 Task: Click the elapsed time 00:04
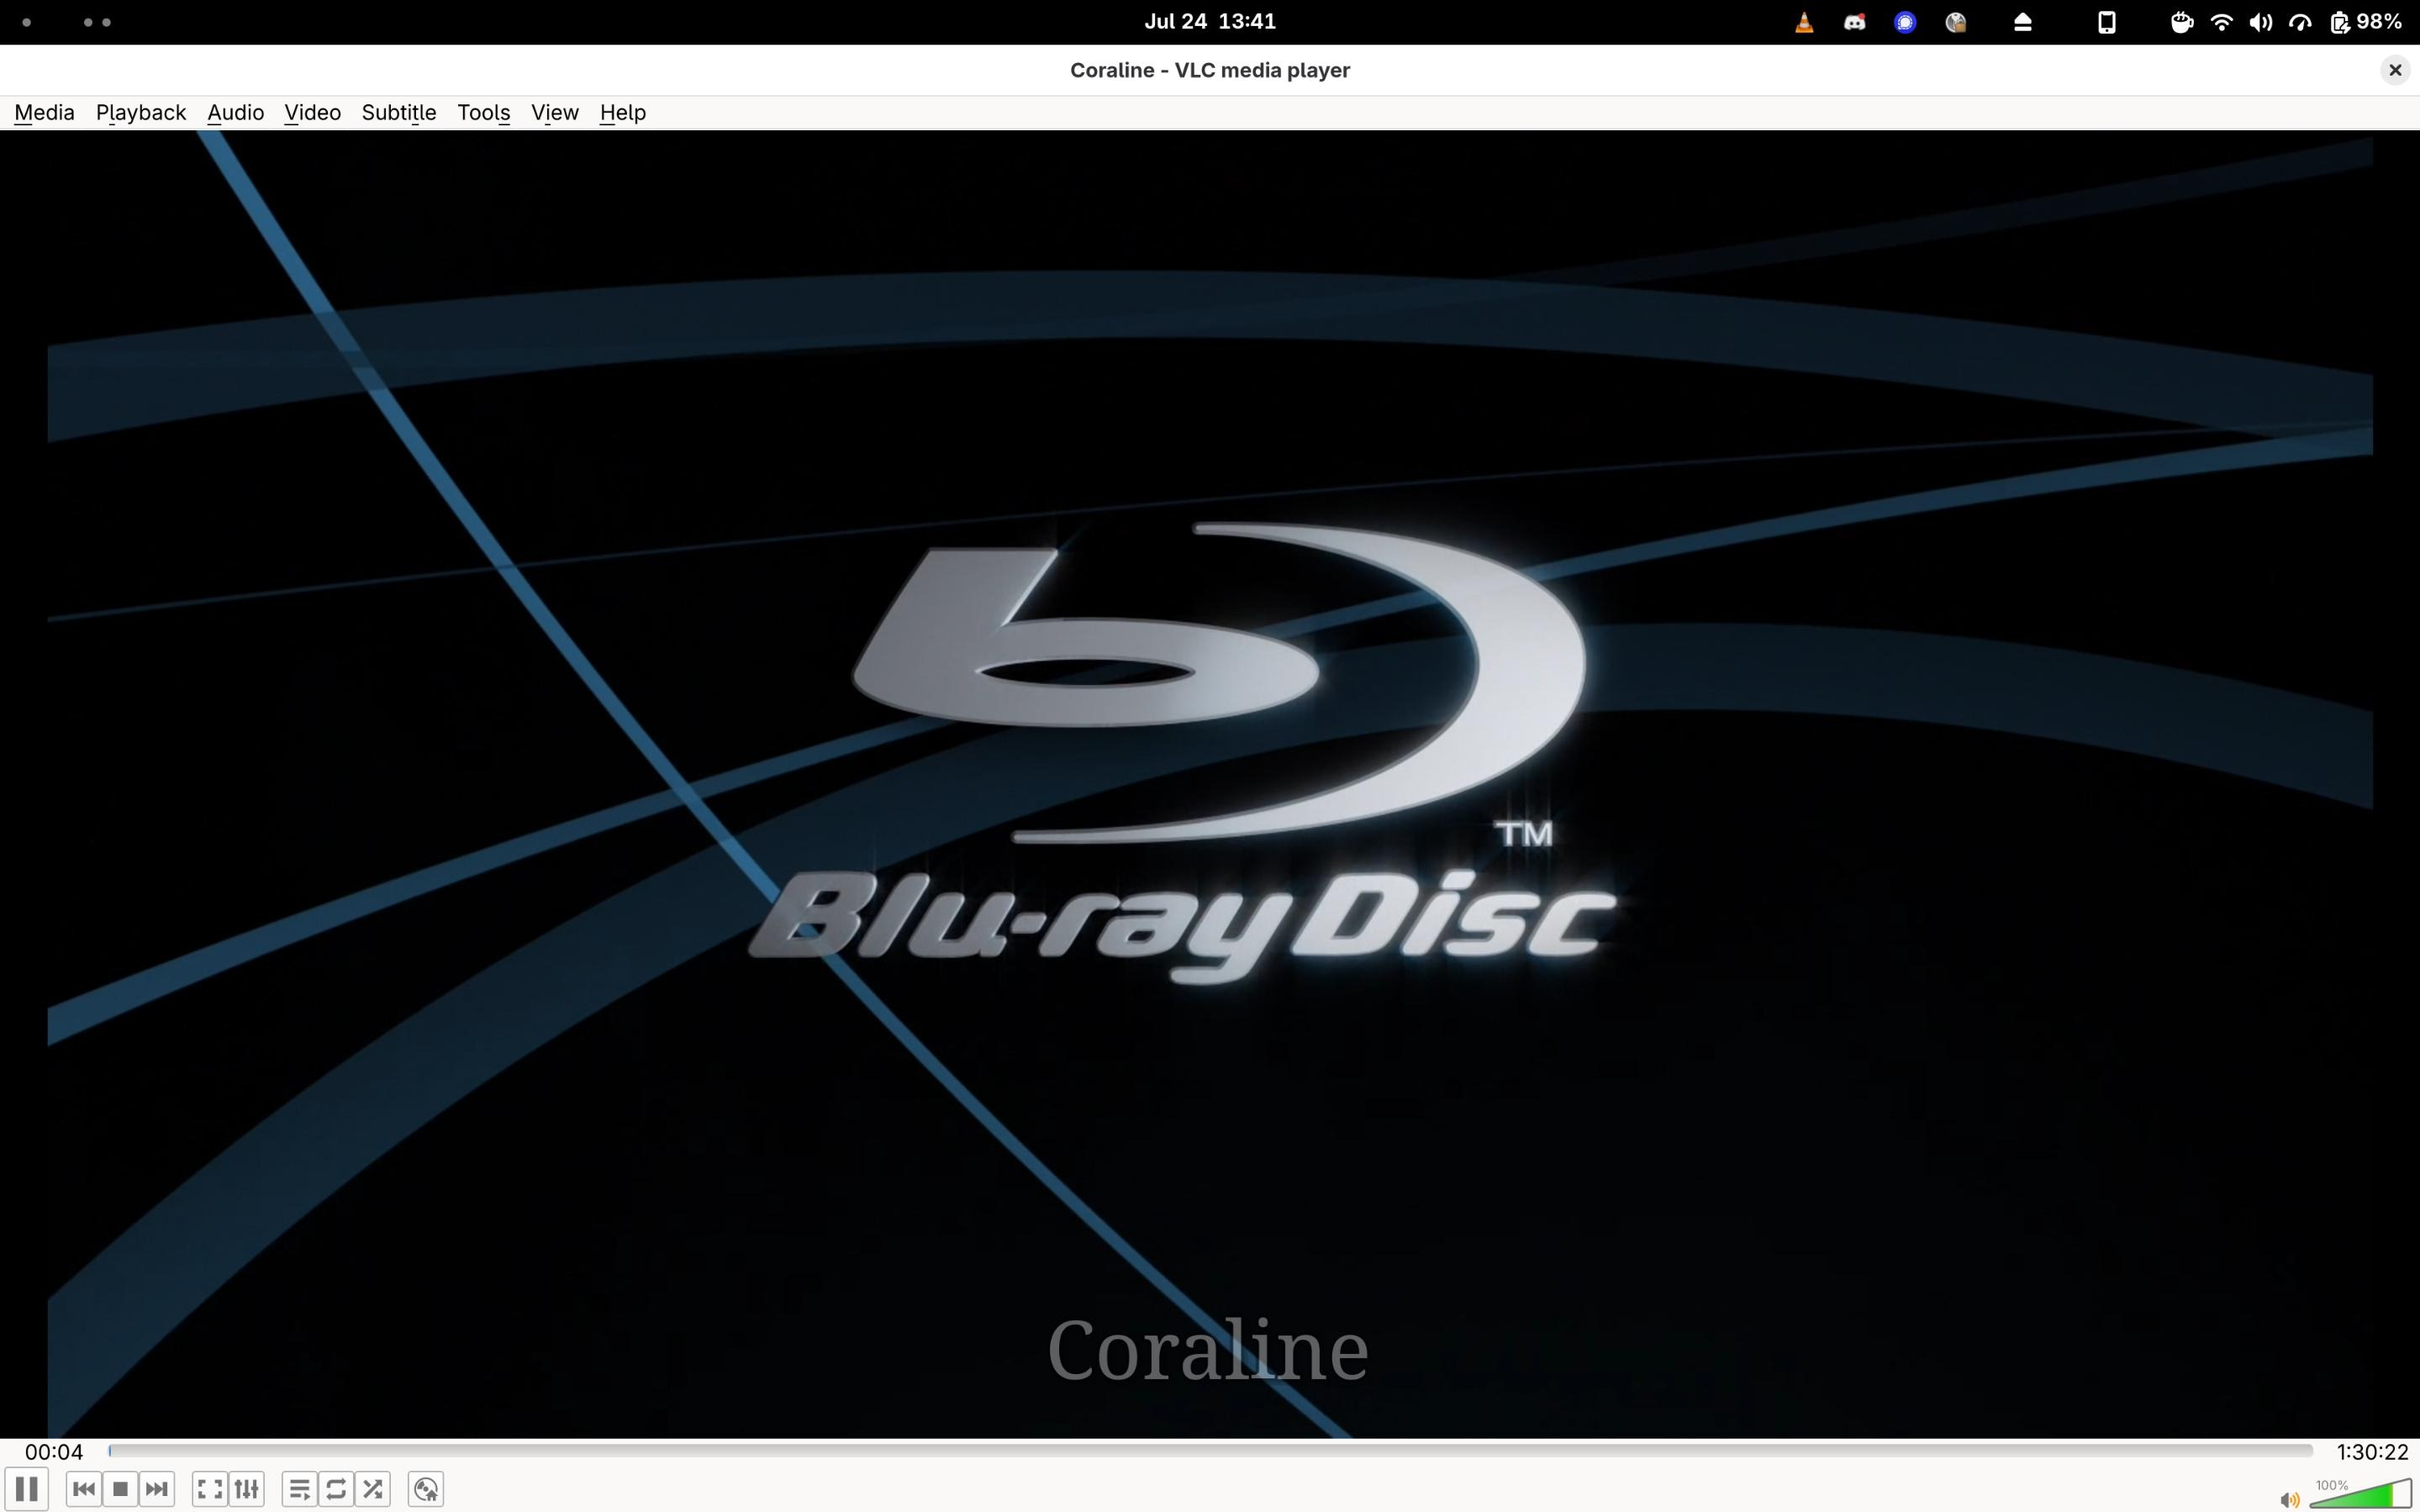pyautogui.click(x=54, y=1451)
